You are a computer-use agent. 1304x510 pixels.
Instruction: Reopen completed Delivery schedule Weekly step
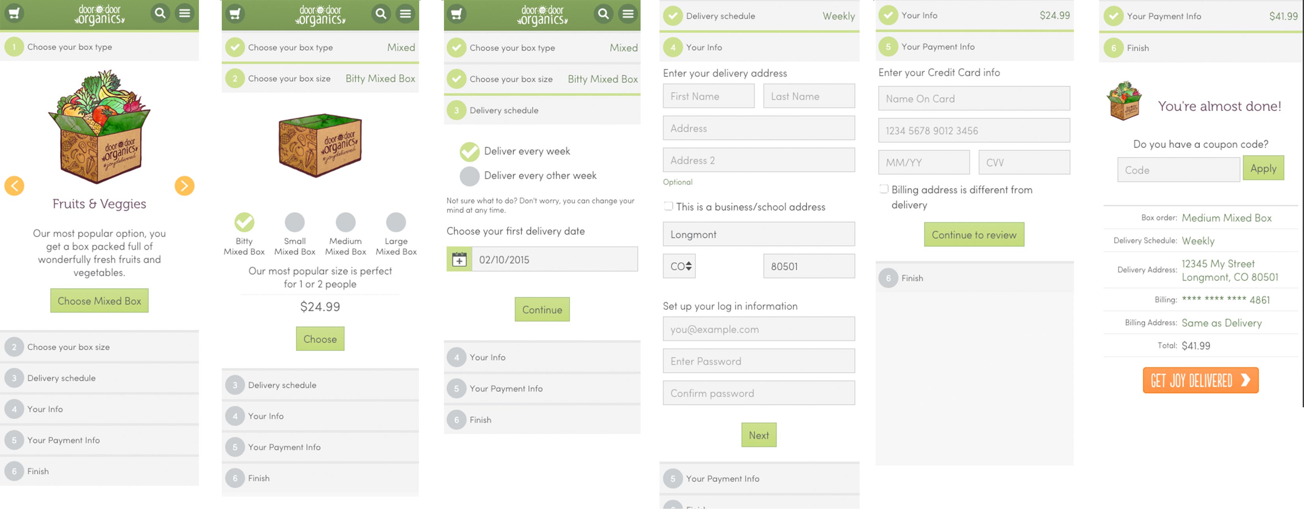coord(759,16)
